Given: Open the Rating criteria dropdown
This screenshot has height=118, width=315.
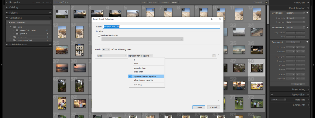Looking at the screenshot, I should coord(111,56).
